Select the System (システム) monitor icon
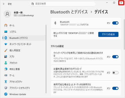The width and height of the screenshot is (125, 98). pos(6,32)
